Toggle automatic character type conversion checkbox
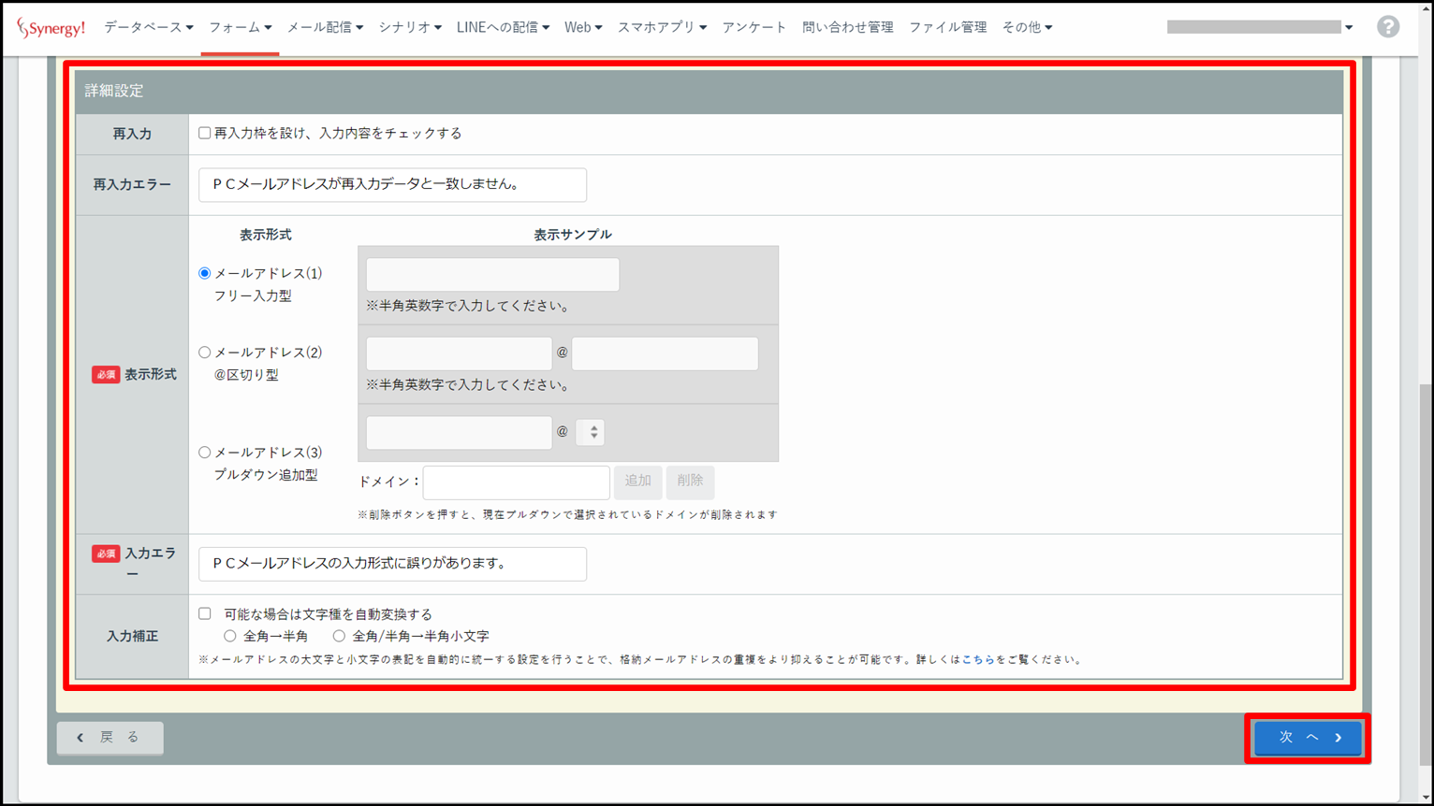The image size is (1434, 806). point(204,614)
